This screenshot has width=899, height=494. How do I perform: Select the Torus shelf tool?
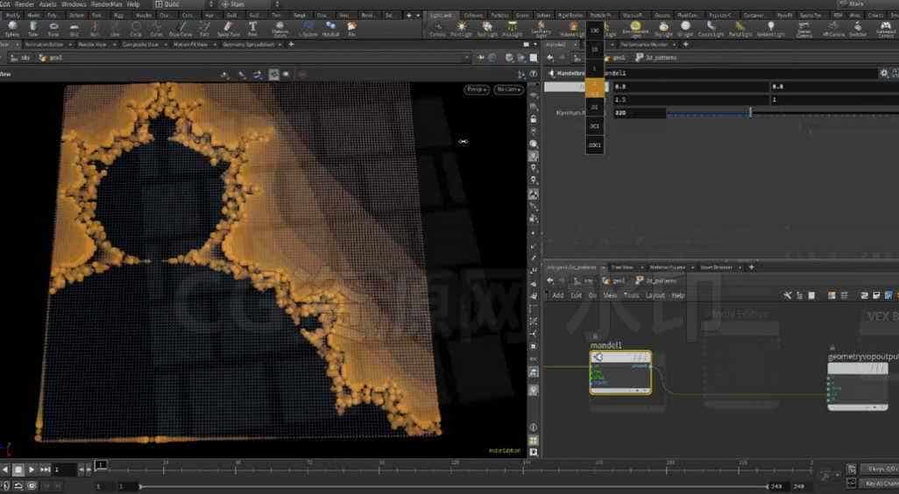53,29
